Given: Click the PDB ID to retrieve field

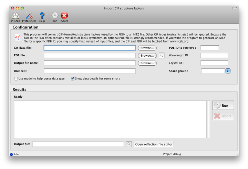Looking at the screenshot, I should point(209,48).
